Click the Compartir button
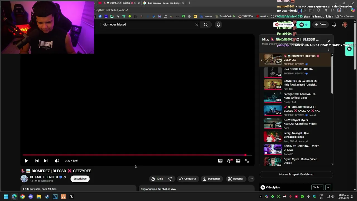Viewport: 357px width, 201px height. click(x=187, y=179)
